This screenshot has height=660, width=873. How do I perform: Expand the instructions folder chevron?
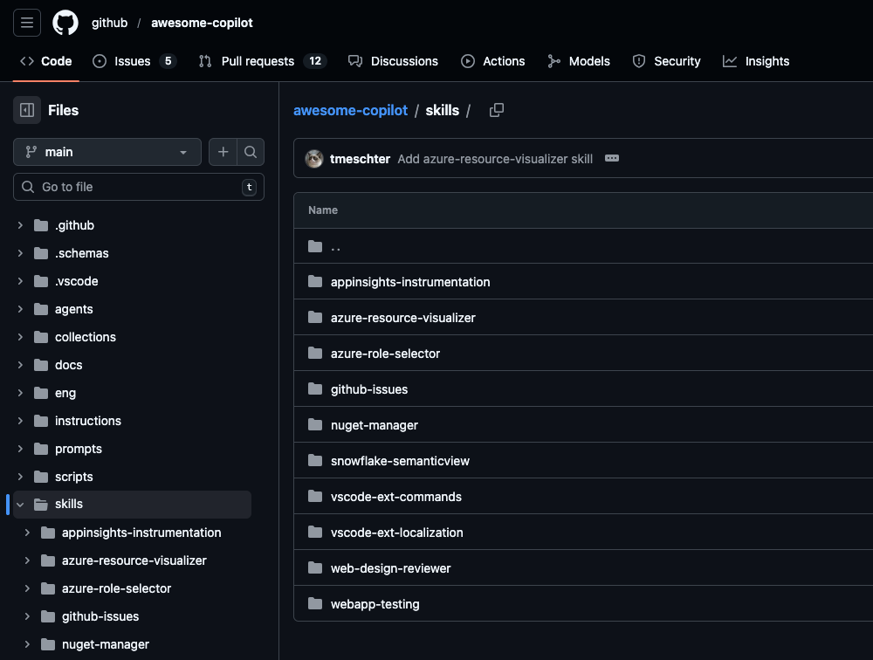tap(20, 421)
